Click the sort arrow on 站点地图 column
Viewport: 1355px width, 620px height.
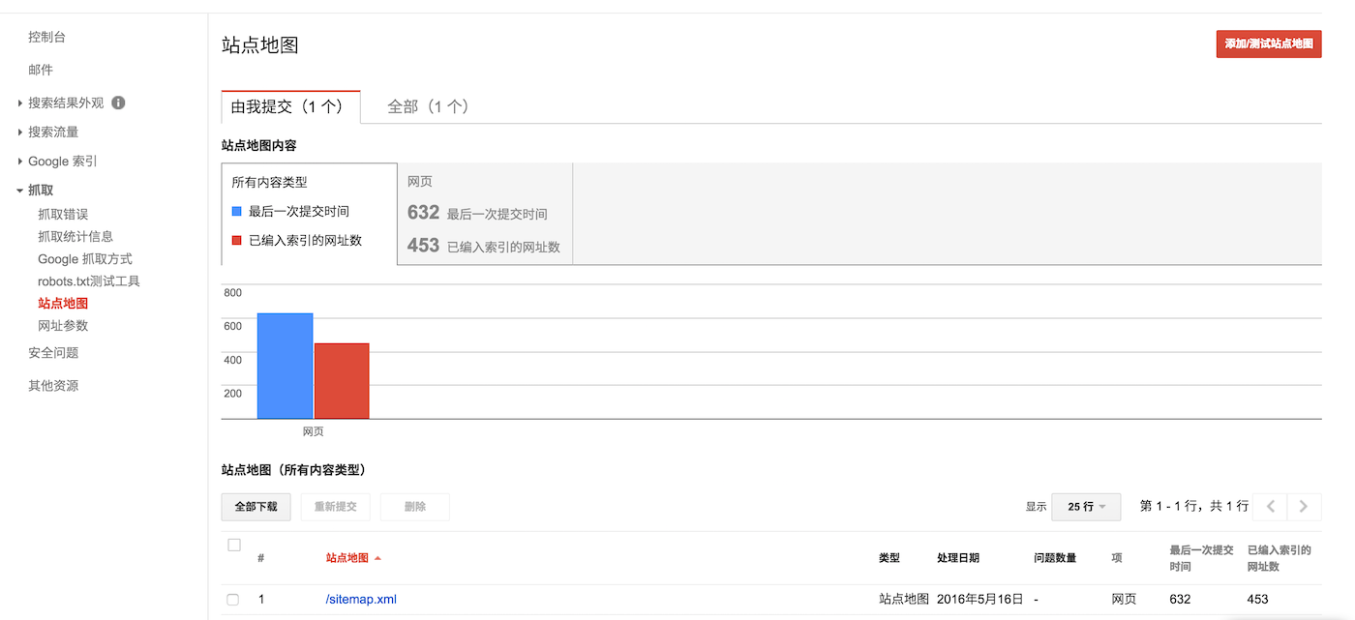tap(377, 558)
